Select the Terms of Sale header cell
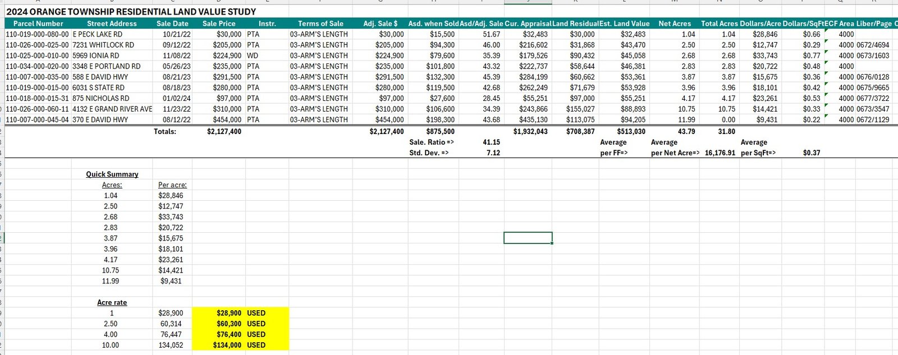Image resolution: width=898 pixels, height=355 pixels. [x=320, y=24]
